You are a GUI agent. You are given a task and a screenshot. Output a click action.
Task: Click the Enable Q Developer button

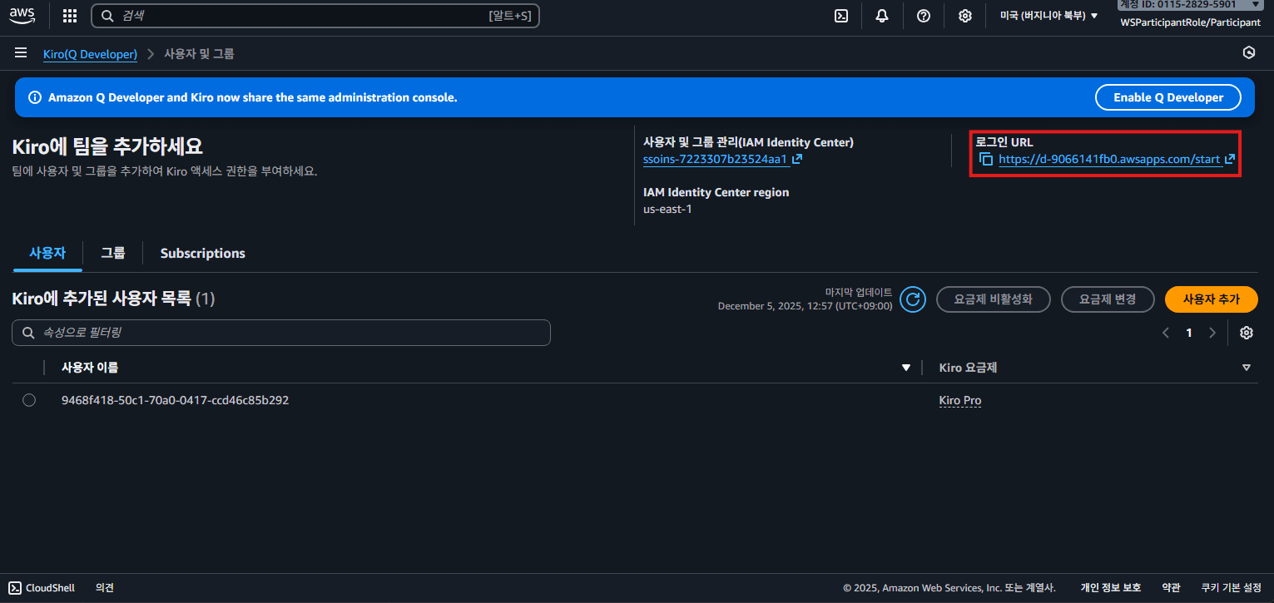(x=1167, y=97)
